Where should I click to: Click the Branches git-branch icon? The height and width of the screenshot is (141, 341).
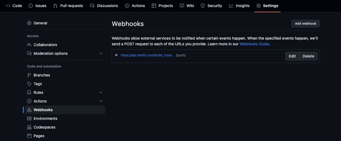[29, 75]
